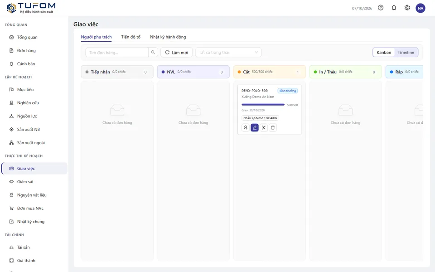The width and height of the screenshot is (435, 272).
Task: Open Nguồn lực in the sidebar
Action: point(34,116)
